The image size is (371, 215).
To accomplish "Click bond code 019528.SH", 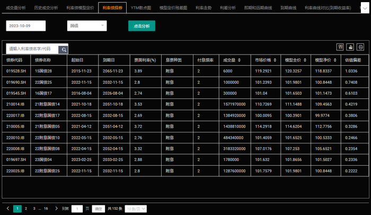I will click(x=16, y=71).
